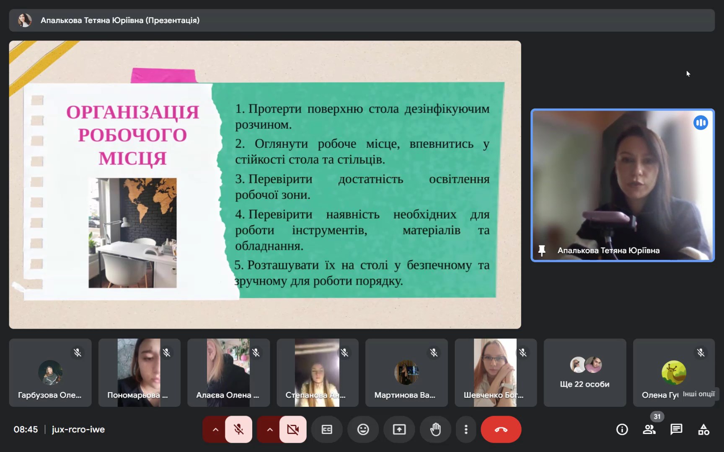Open more options three-dot menu

[x=466, y=429]
